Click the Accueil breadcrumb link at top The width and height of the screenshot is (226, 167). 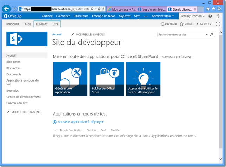click(x=57, y=34)
